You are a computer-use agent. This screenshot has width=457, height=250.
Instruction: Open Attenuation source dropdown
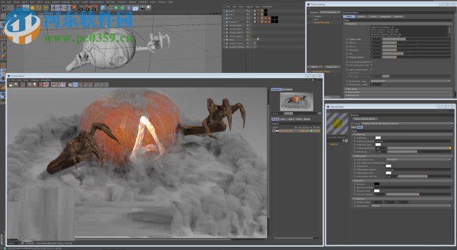(418, 160)
